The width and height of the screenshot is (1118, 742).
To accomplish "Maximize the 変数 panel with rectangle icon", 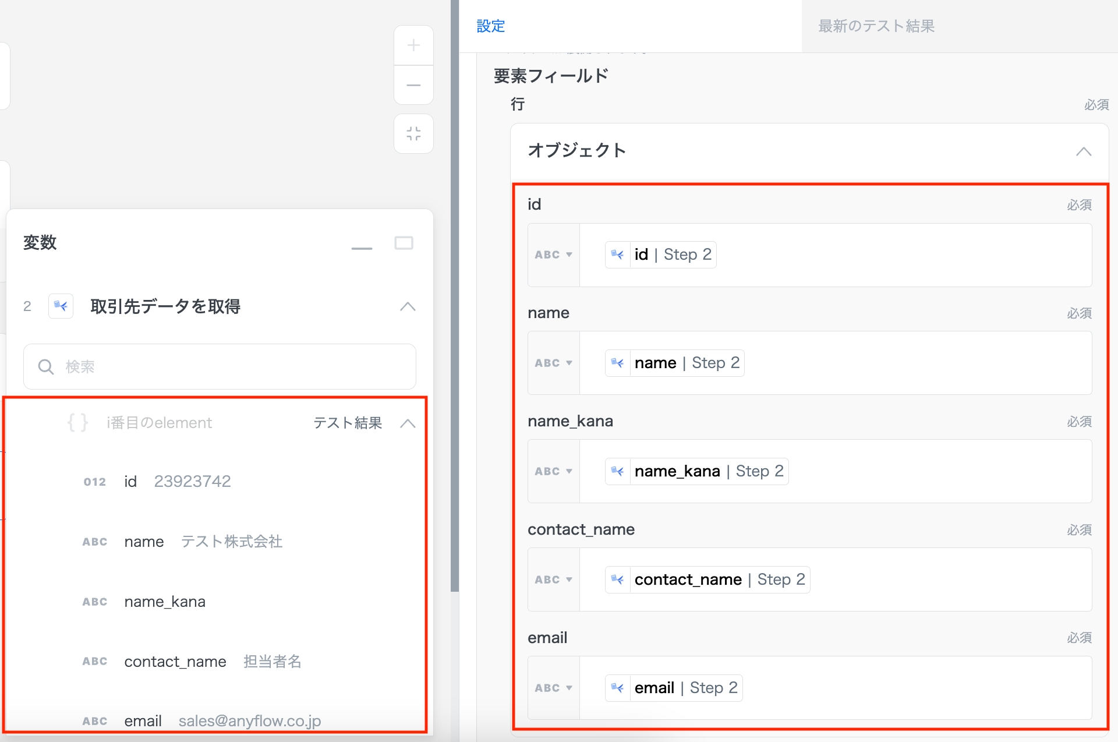I will tap(404, 243).
